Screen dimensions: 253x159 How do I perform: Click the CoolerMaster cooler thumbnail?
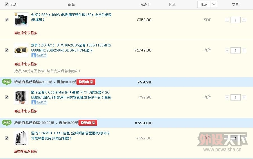(21, 97)
